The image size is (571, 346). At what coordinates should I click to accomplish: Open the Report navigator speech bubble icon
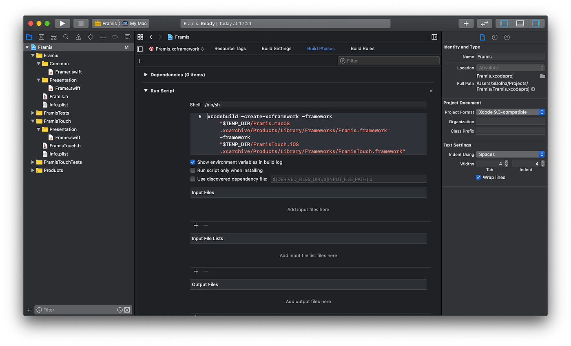pyautogui.click(x=127, y=37)
